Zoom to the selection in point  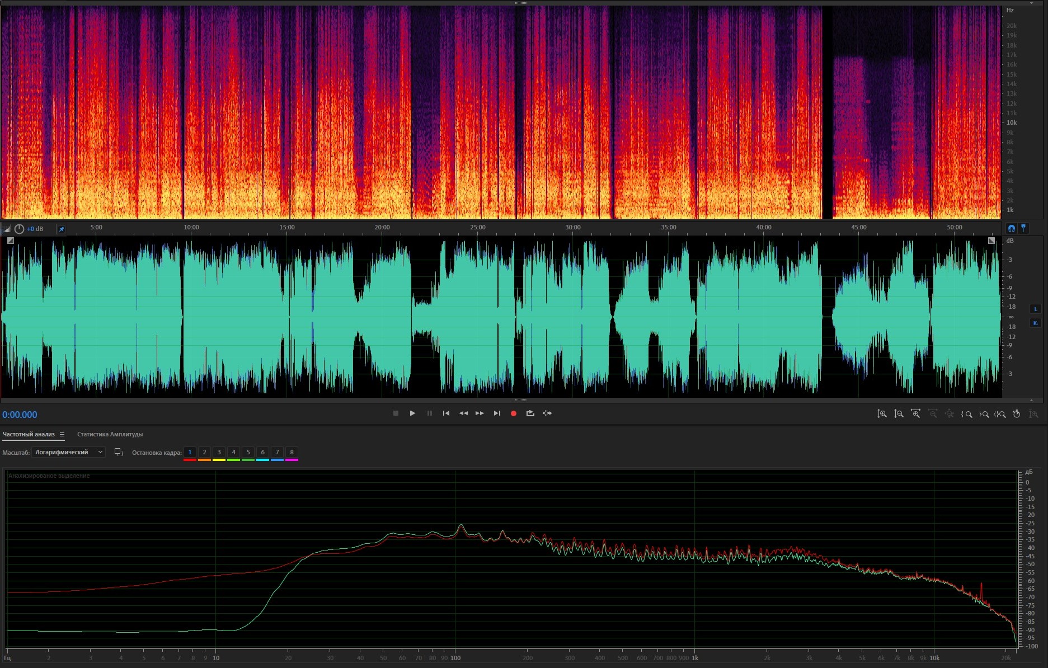click(x=966, y=414)
